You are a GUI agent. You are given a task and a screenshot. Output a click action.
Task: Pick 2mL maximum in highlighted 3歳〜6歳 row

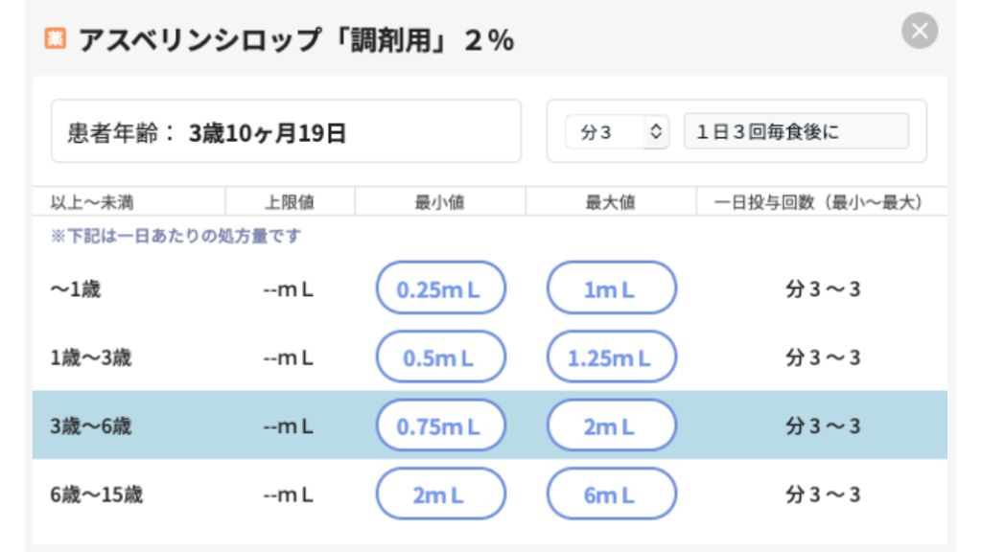pos(611,425)
